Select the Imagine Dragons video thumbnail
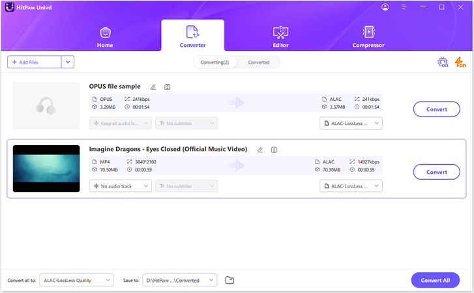The image size is (474, 293). coord(46,169)
